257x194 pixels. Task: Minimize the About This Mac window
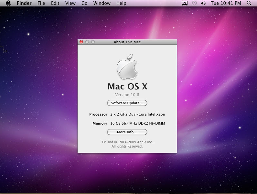[87, 42]
